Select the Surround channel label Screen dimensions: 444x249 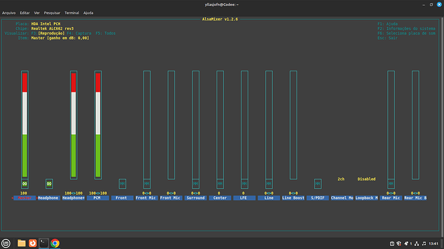196,198
